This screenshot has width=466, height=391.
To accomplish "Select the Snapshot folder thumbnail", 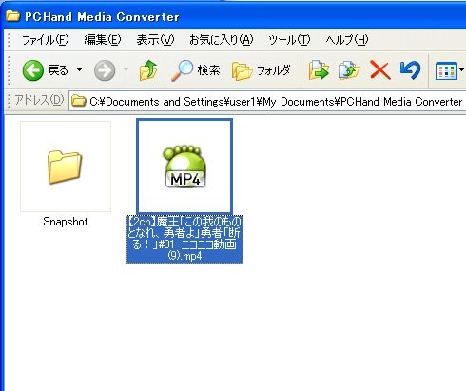I will pyautogui.click(x=66, y=166).
